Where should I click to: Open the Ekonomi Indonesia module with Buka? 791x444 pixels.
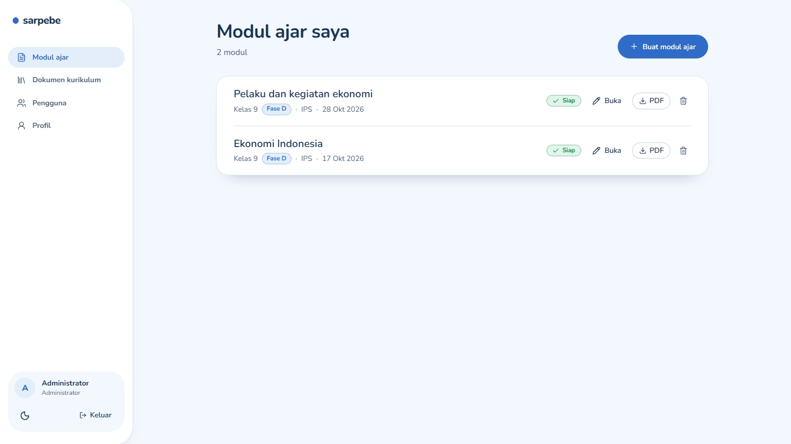tap(607, 151)
